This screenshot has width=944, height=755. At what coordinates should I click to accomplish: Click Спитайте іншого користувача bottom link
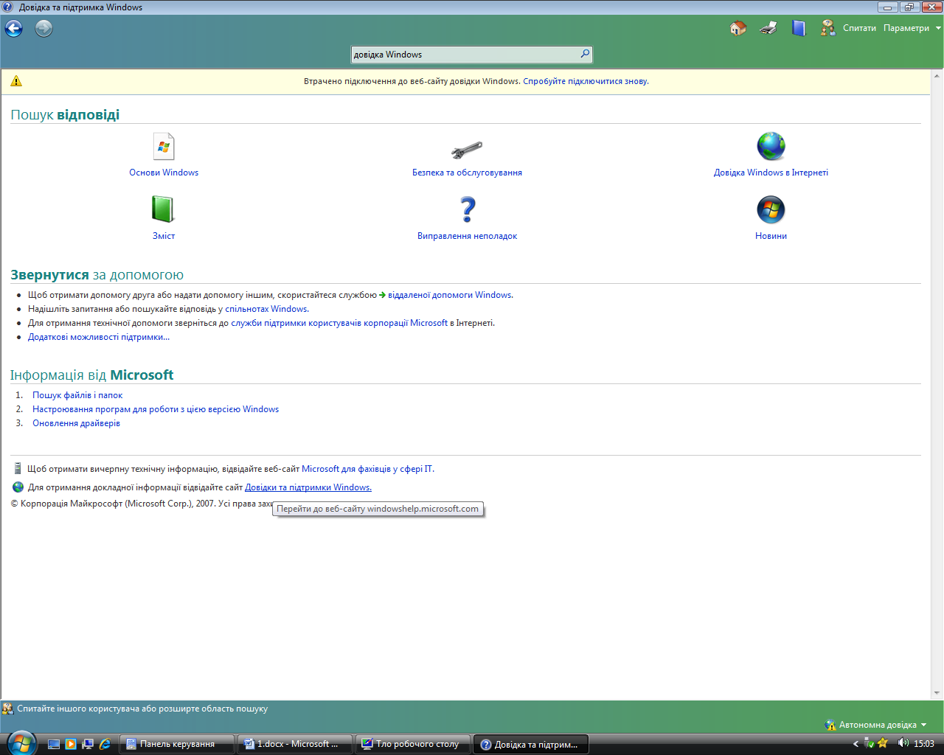pyautogui.click(x=142, y=709)
